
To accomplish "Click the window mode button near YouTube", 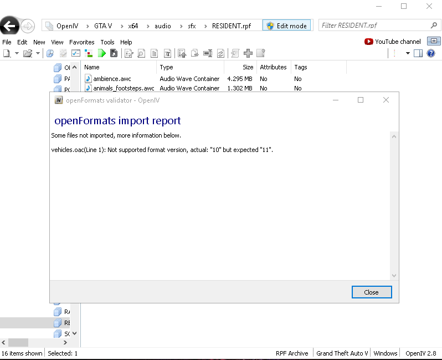I will pos(434,41).
